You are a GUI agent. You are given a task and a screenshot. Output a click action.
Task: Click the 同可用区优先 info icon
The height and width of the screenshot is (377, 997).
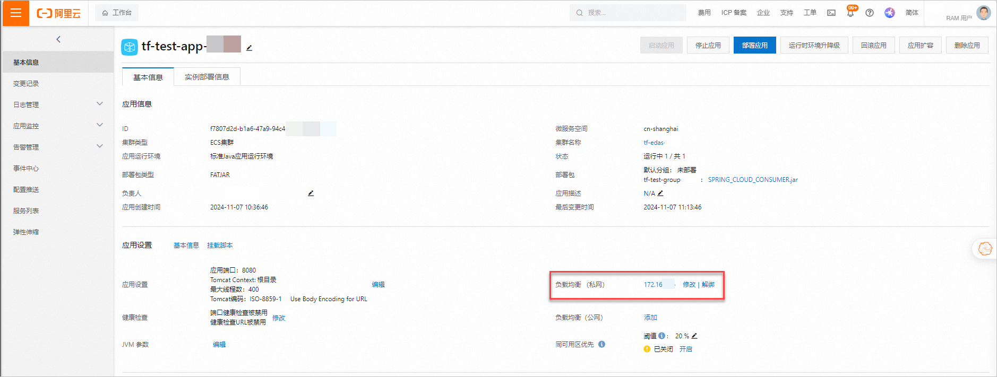[601, 344]
